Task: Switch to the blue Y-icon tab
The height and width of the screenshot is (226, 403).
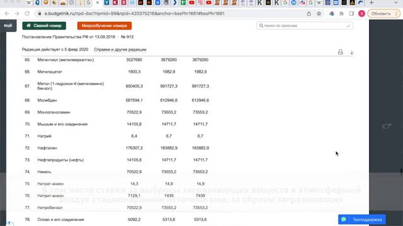Action: 106,3
